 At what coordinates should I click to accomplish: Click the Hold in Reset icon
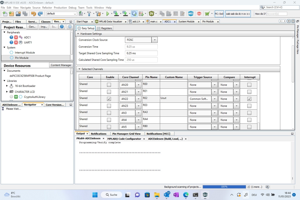pos(134,13)
